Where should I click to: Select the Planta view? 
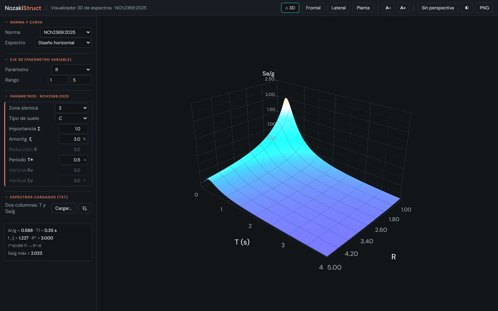tap(363, 8)
